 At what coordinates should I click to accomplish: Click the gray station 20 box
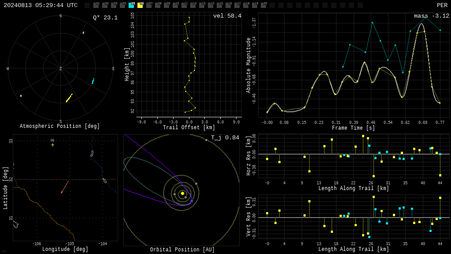[263, 5]
